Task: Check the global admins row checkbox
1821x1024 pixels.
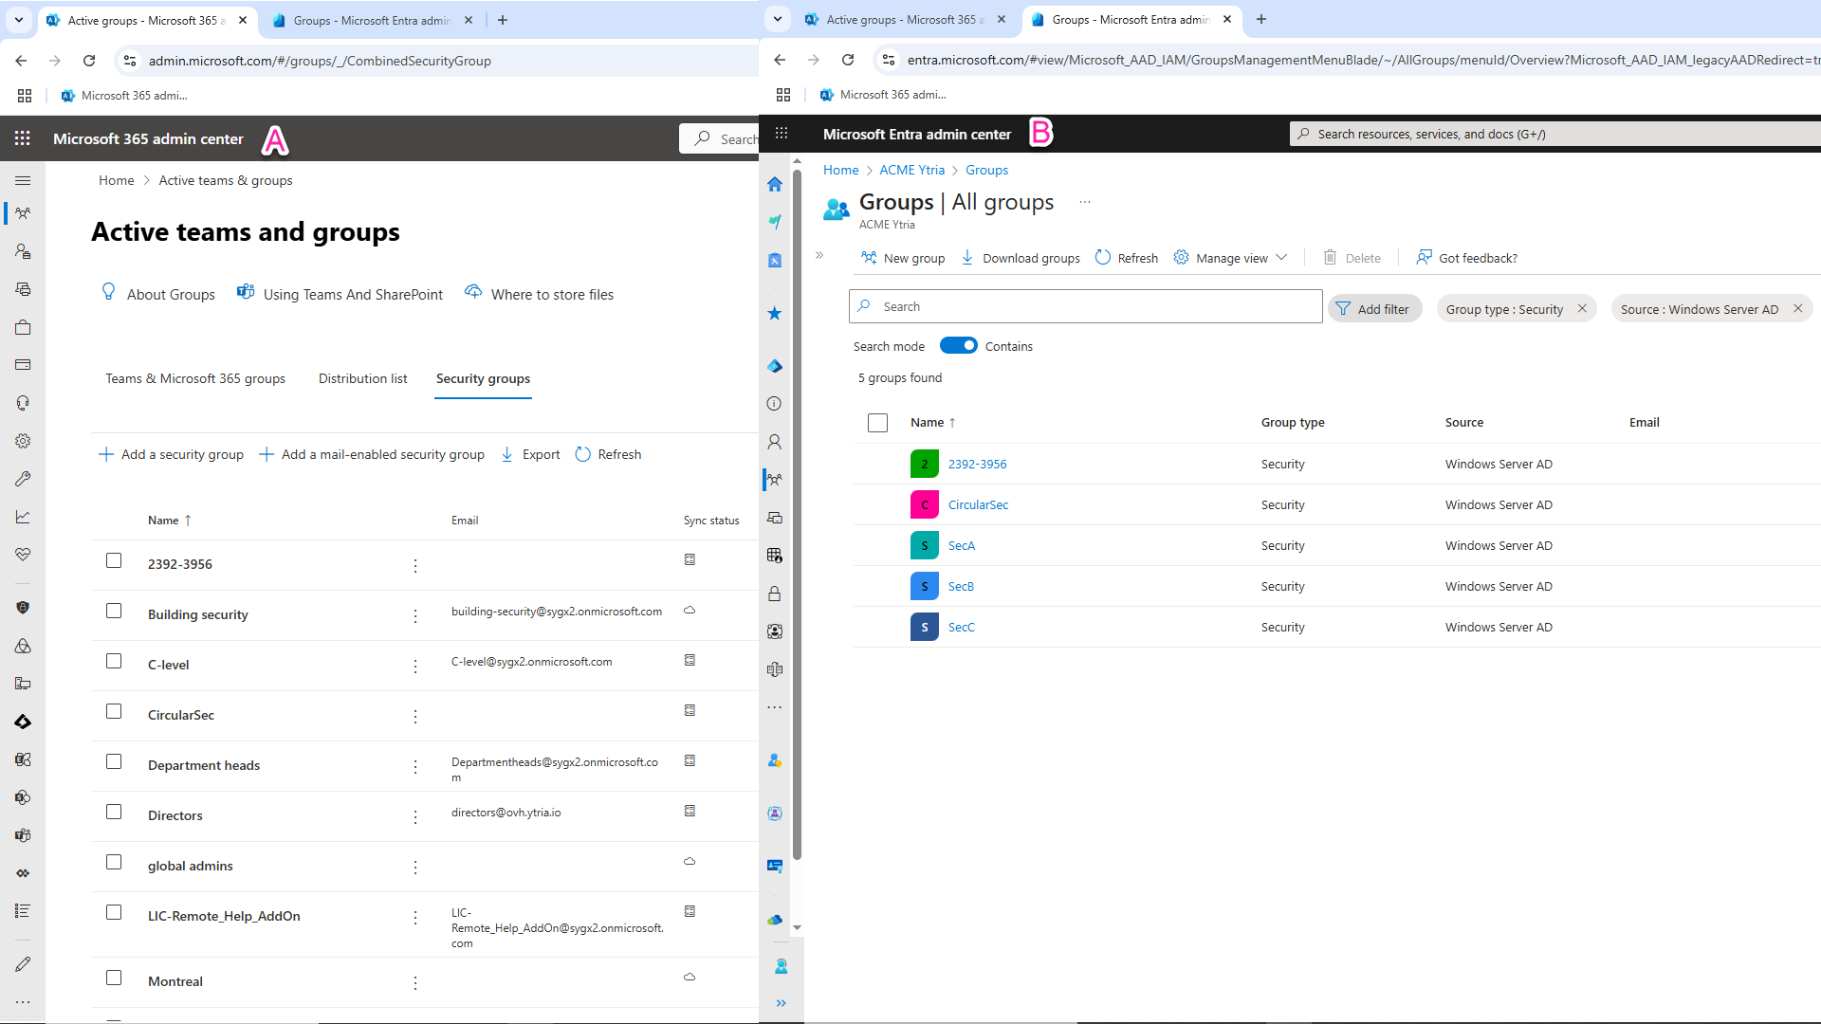Action: [114, 862]
